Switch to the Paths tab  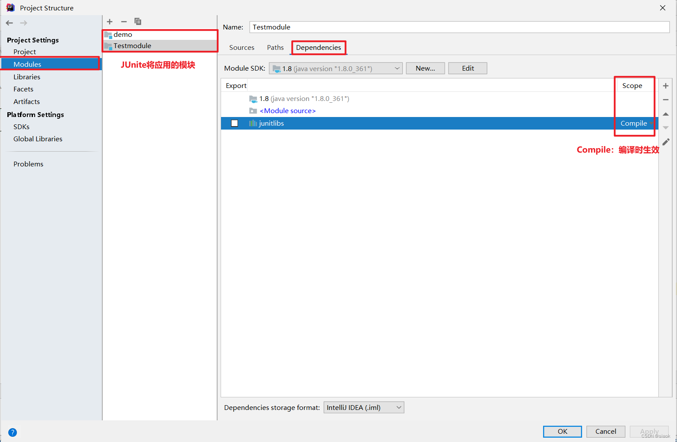coord(275,48)
